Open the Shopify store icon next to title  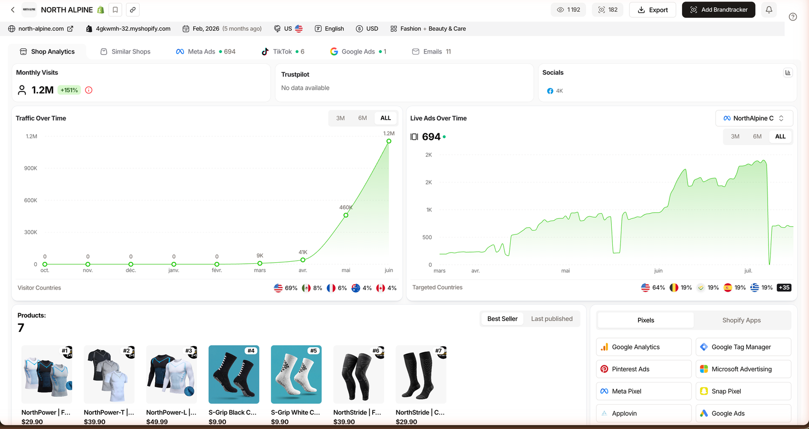pos(101,10)
